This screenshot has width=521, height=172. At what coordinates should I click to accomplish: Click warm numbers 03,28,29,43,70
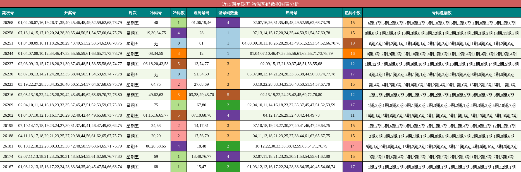pyautogui.click(x=201, y=95)
